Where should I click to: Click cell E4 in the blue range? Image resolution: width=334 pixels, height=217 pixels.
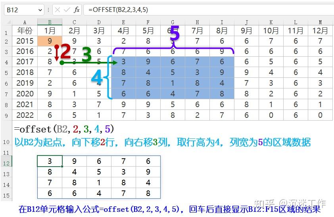[123, 62]
